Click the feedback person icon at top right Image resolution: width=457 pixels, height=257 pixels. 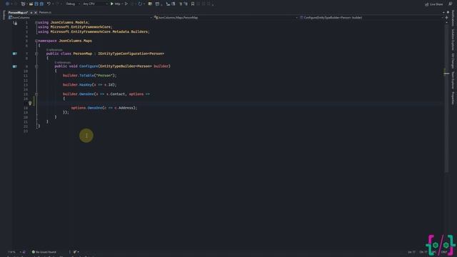tap(451, 4)
